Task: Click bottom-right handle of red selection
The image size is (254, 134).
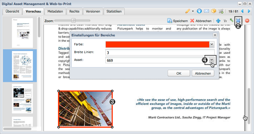Action: pos(112,127)
